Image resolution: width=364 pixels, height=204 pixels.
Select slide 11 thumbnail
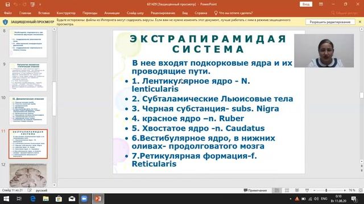(x=28, y=144)
